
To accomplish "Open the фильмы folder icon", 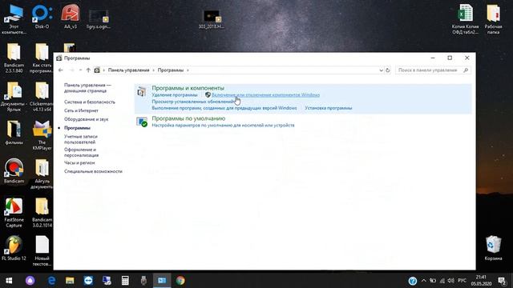I will point(14,132).
